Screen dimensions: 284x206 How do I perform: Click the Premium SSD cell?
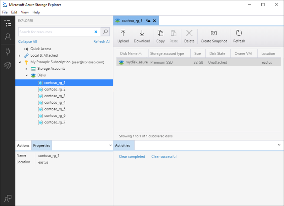pyautogui.click(x=162, y=62)
